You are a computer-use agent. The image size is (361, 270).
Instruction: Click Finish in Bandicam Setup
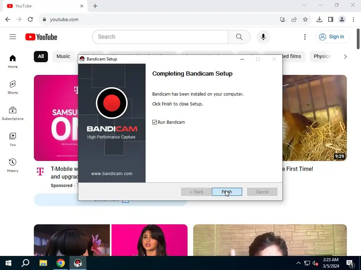[x=227, y=192]
